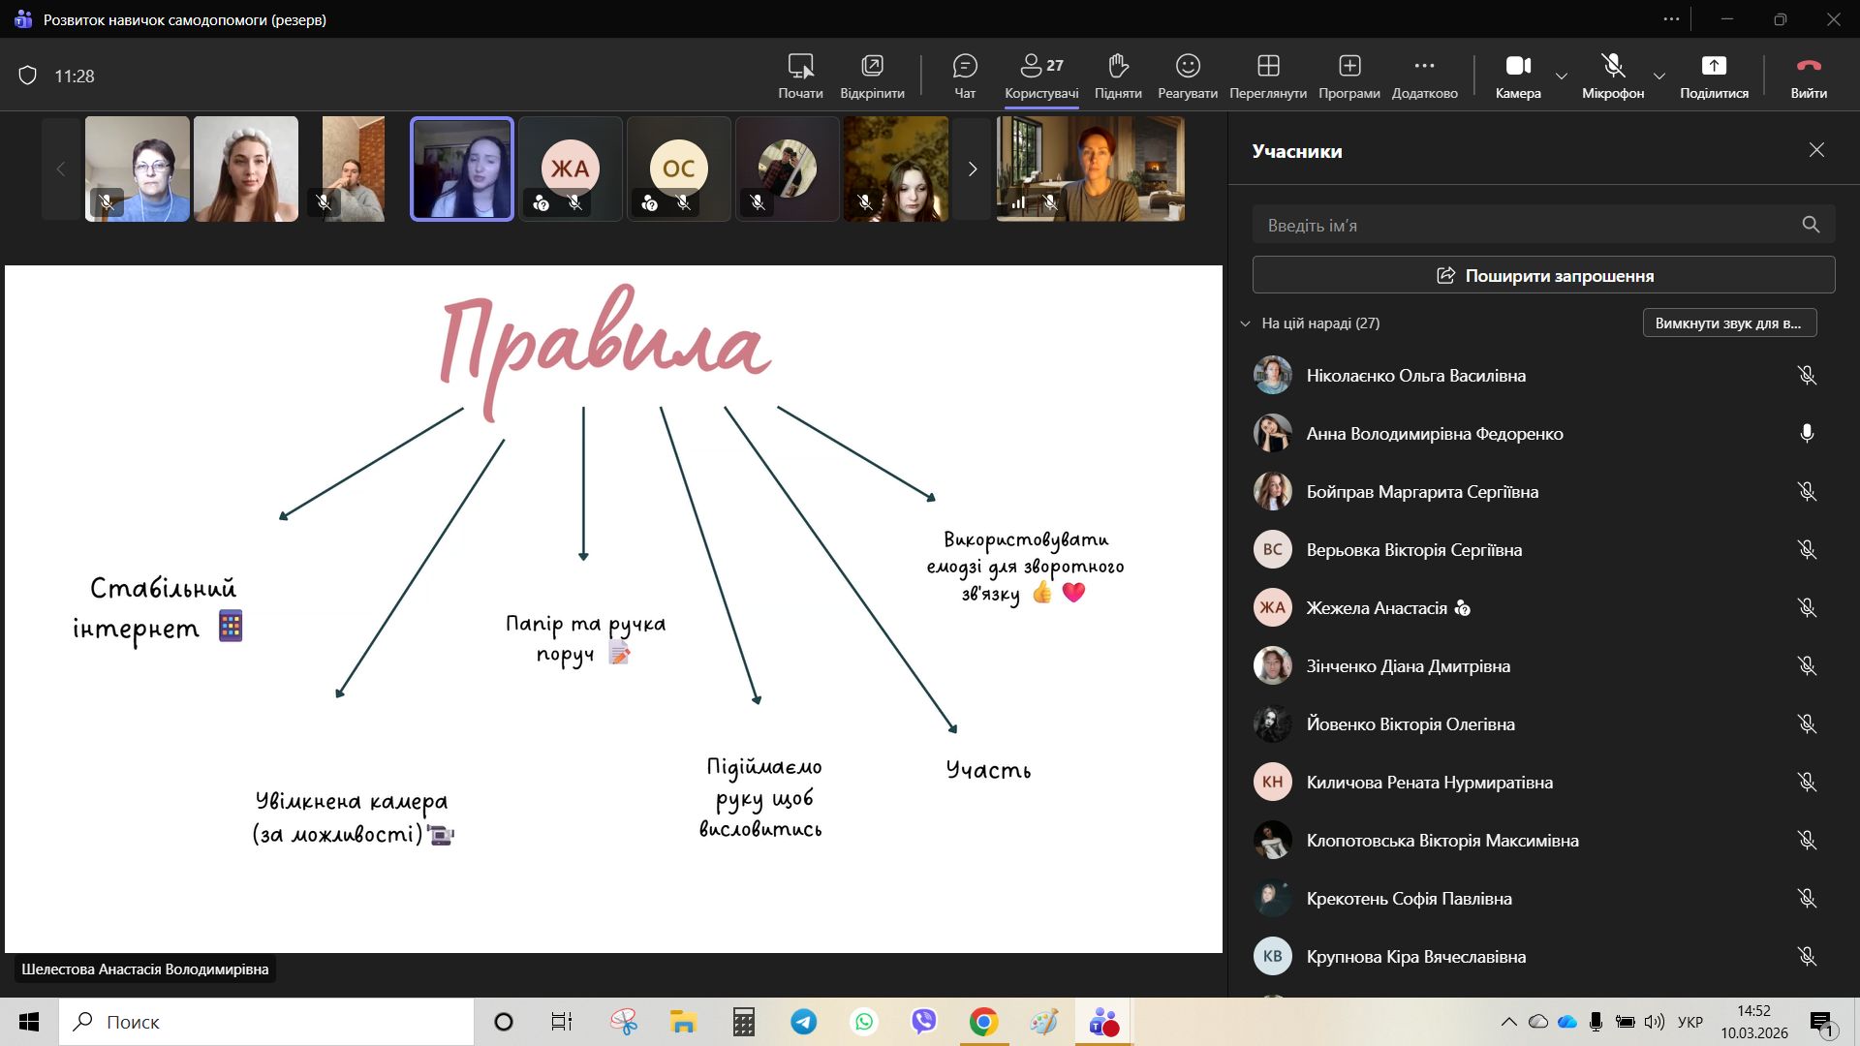The width and height of the screenshot is (1860, 1046).
Task: Click the Raise hand icon
Action: (1118, 66)
